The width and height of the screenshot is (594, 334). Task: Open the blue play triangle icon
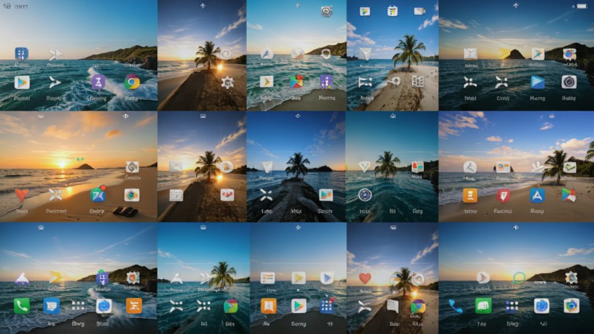(x=538, y=82)
